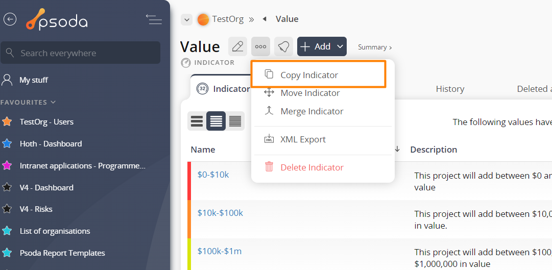Choose Copy Indicator from the menu

[x=309, y=75]
